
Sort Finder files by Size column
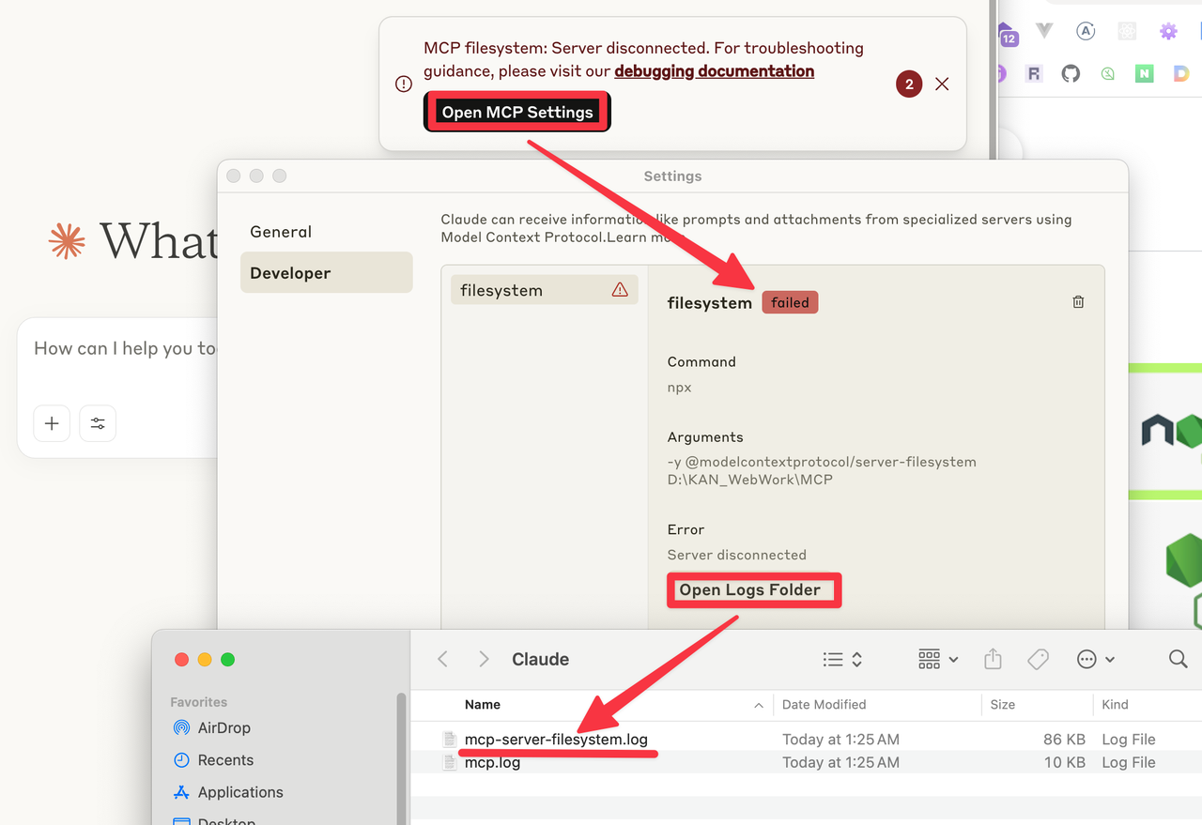[x=1002, y=704]
